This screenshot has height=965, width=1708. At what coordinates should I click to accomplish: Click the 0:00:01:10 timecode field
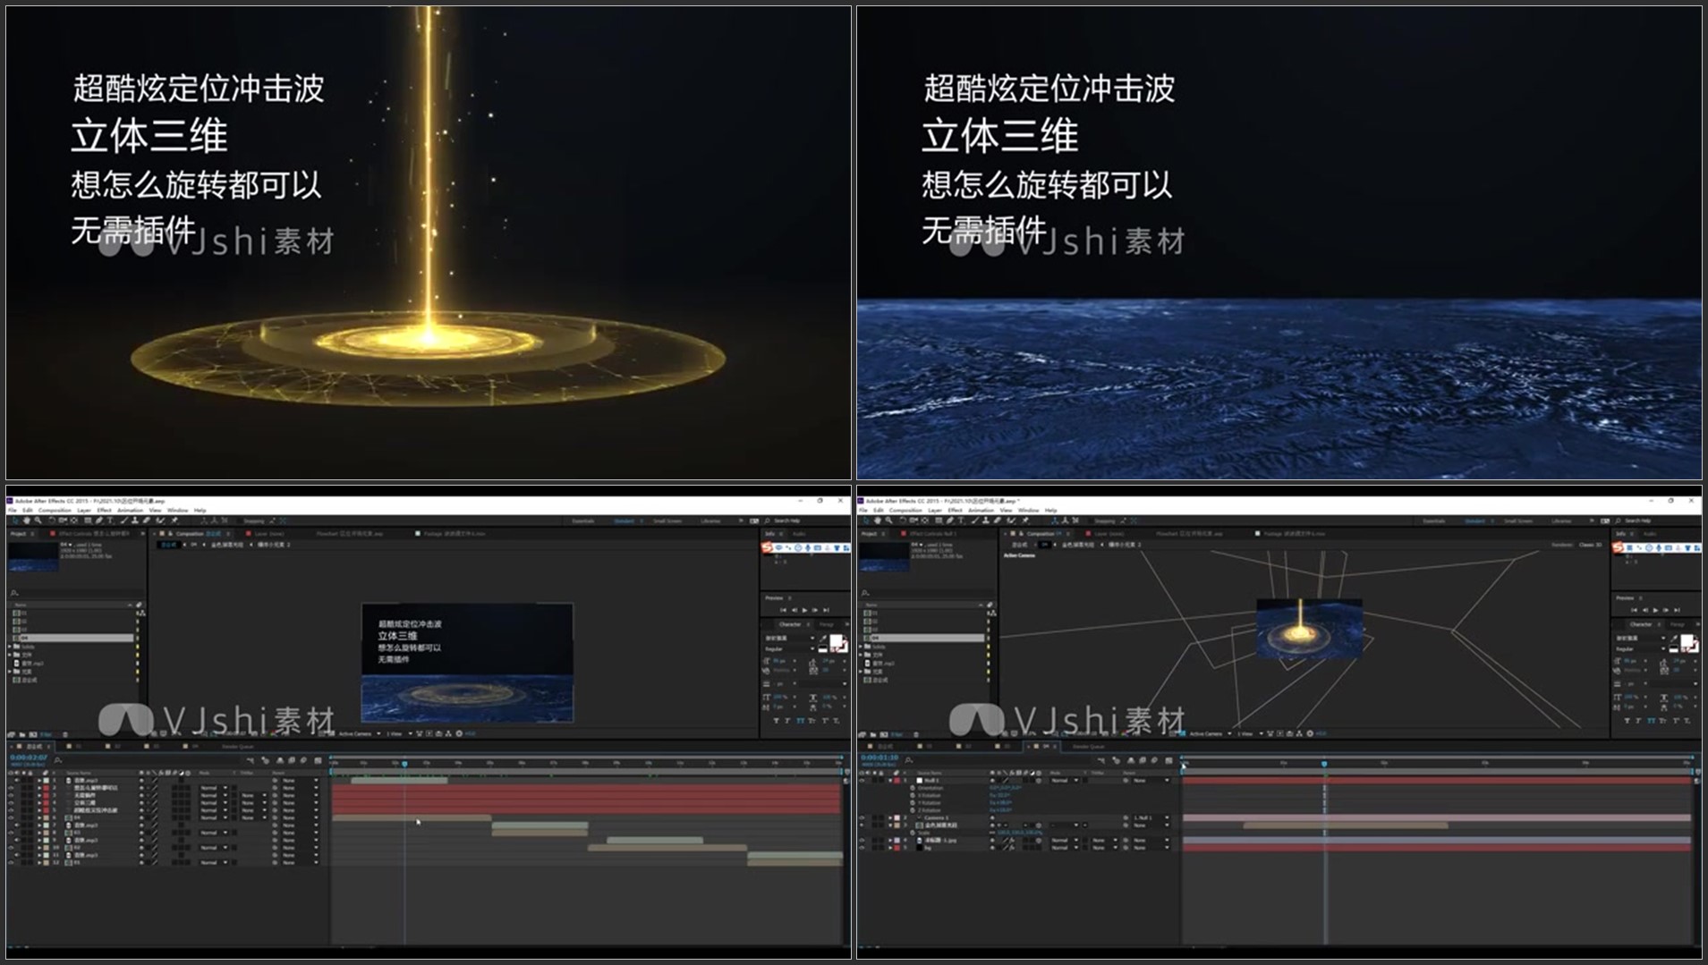pyautogui.click(x=879, y=758)
